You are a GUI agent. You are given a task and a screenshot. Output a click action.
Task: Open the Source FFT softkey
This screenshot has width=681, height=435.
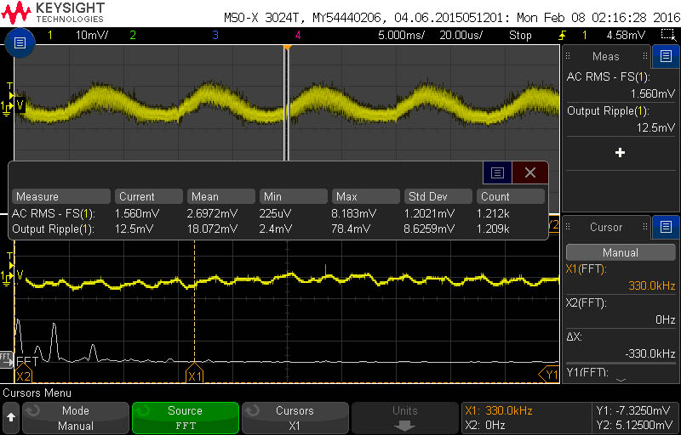pyautogui.click(x=185, y=418)
